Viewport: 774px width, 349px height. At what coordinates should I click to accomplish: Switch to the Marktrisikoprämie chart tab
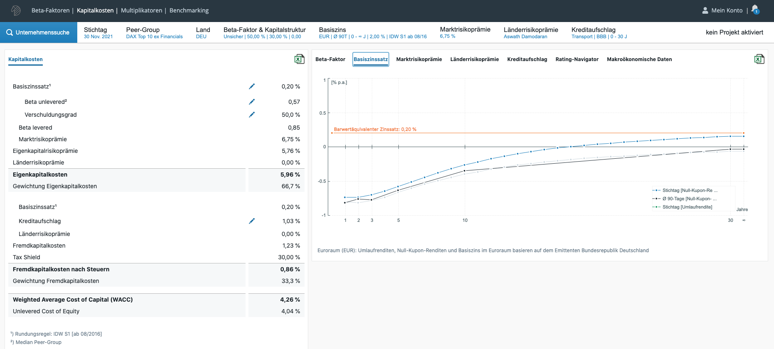click(x=419, y=59)
